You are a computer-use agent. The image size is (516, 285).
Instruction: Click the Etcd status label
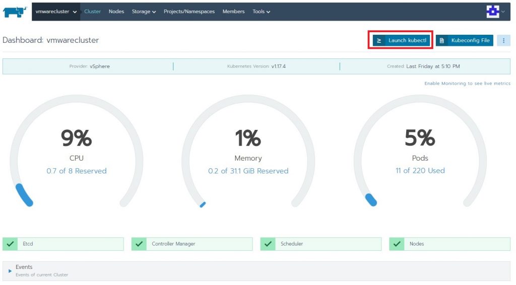(x=28, y=244)
